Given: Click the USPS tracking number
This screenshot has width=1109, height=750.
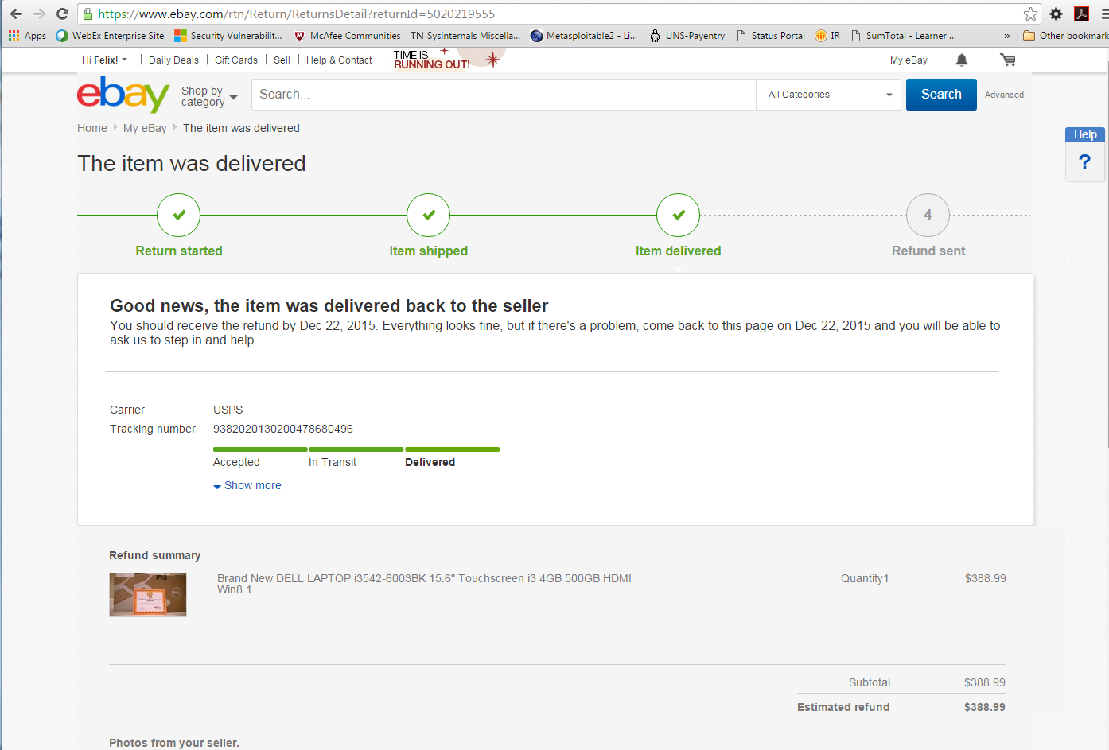Looking at the screenshot, I should (283, 429).
